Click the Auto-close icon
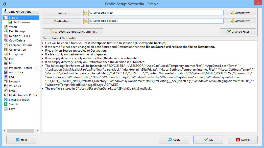Screen dimensions: 264x148 pyautogui.click(x=6, y=72)
